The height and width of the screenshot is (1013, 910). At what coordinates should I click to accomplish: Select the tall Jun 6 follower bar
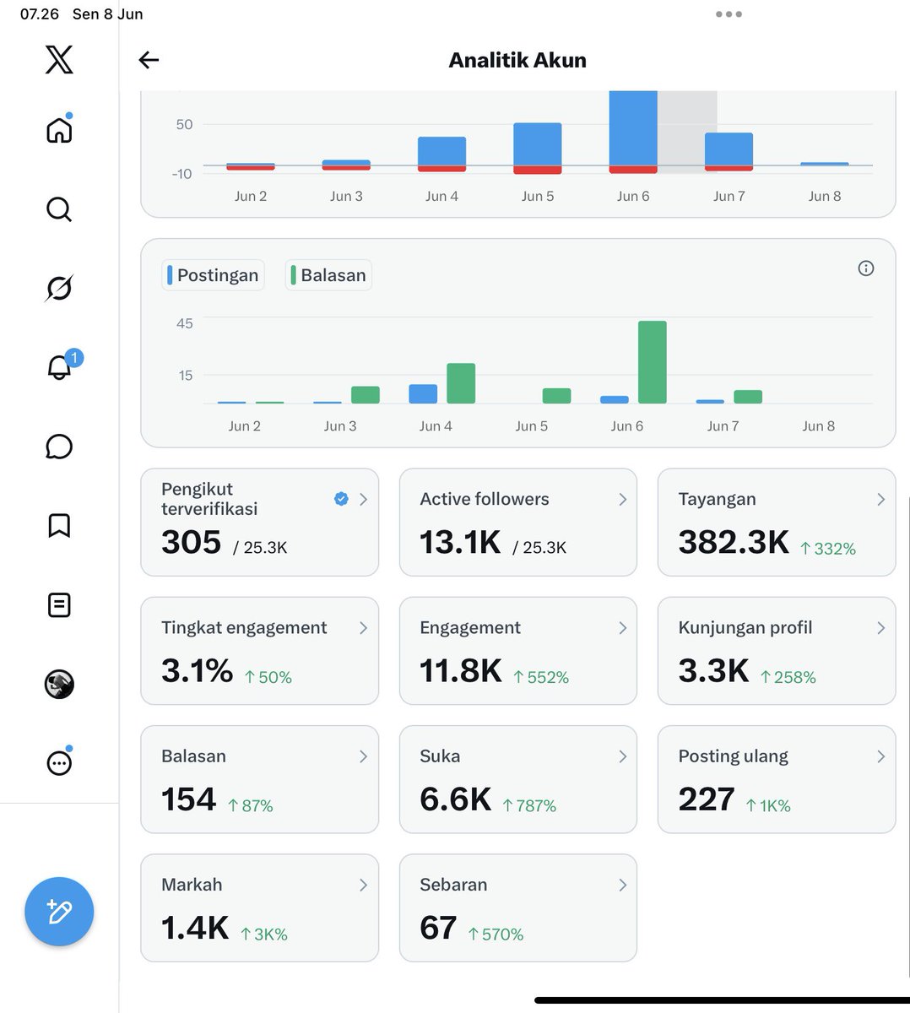633,128
